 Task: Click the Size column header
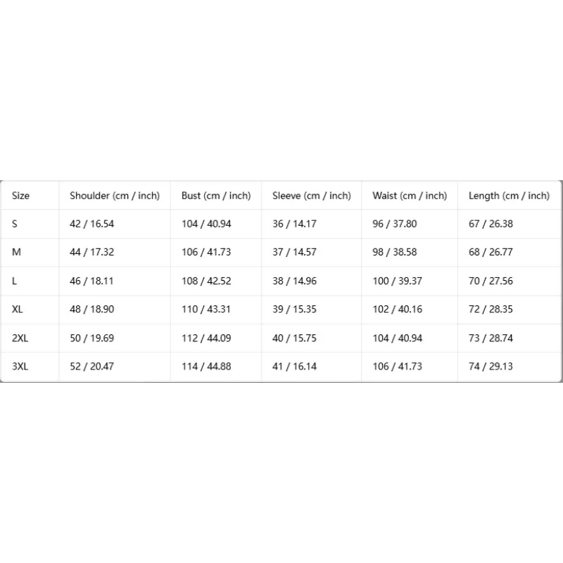20,196
